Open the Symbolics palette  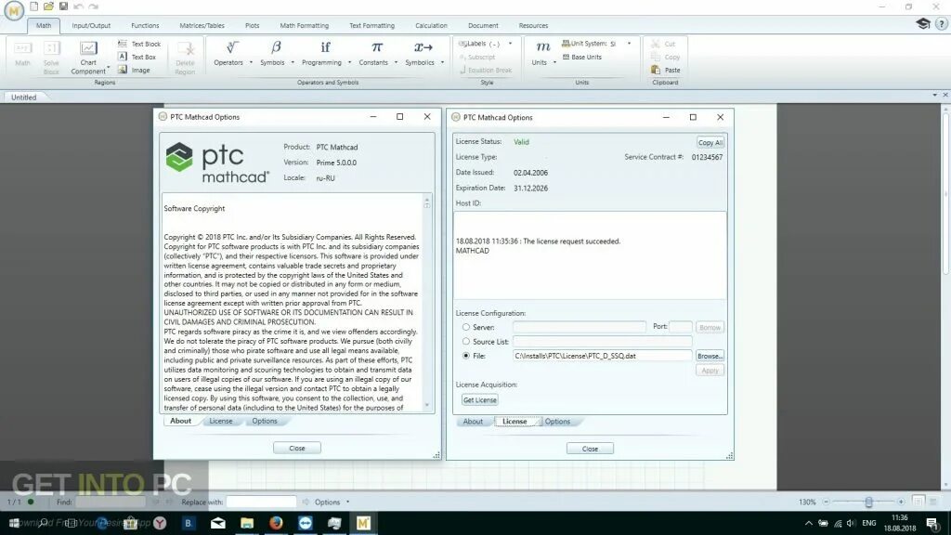[x=420, y=53]
